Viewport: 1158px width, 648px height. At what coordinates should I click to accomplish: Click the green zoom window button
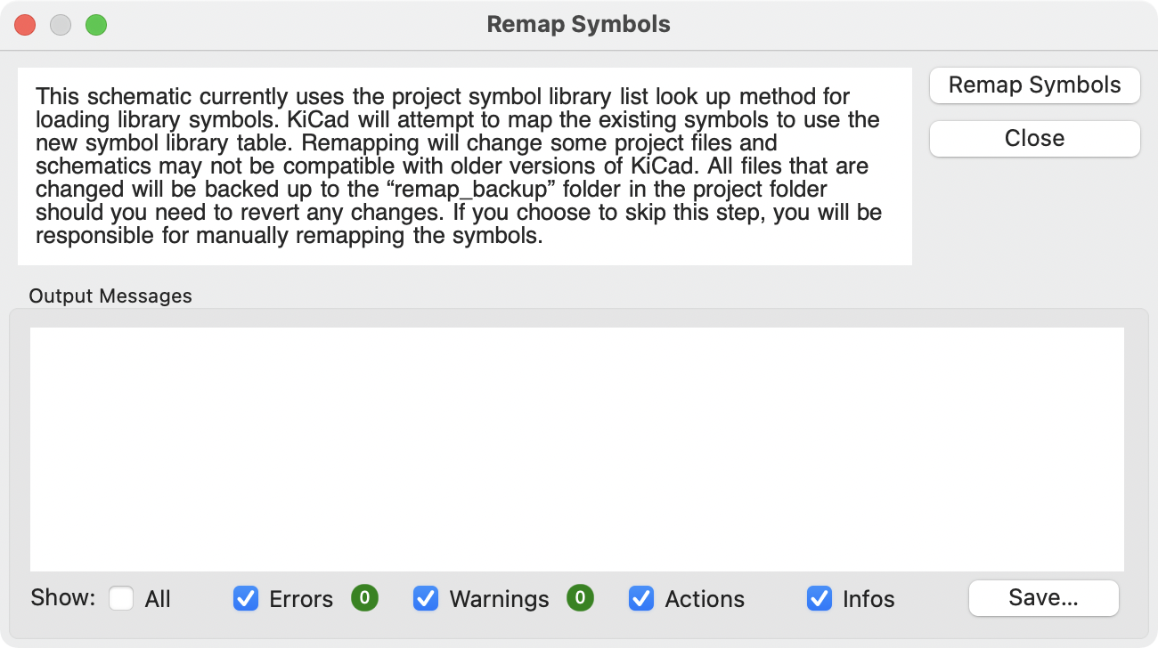click(x=96, y=25)
